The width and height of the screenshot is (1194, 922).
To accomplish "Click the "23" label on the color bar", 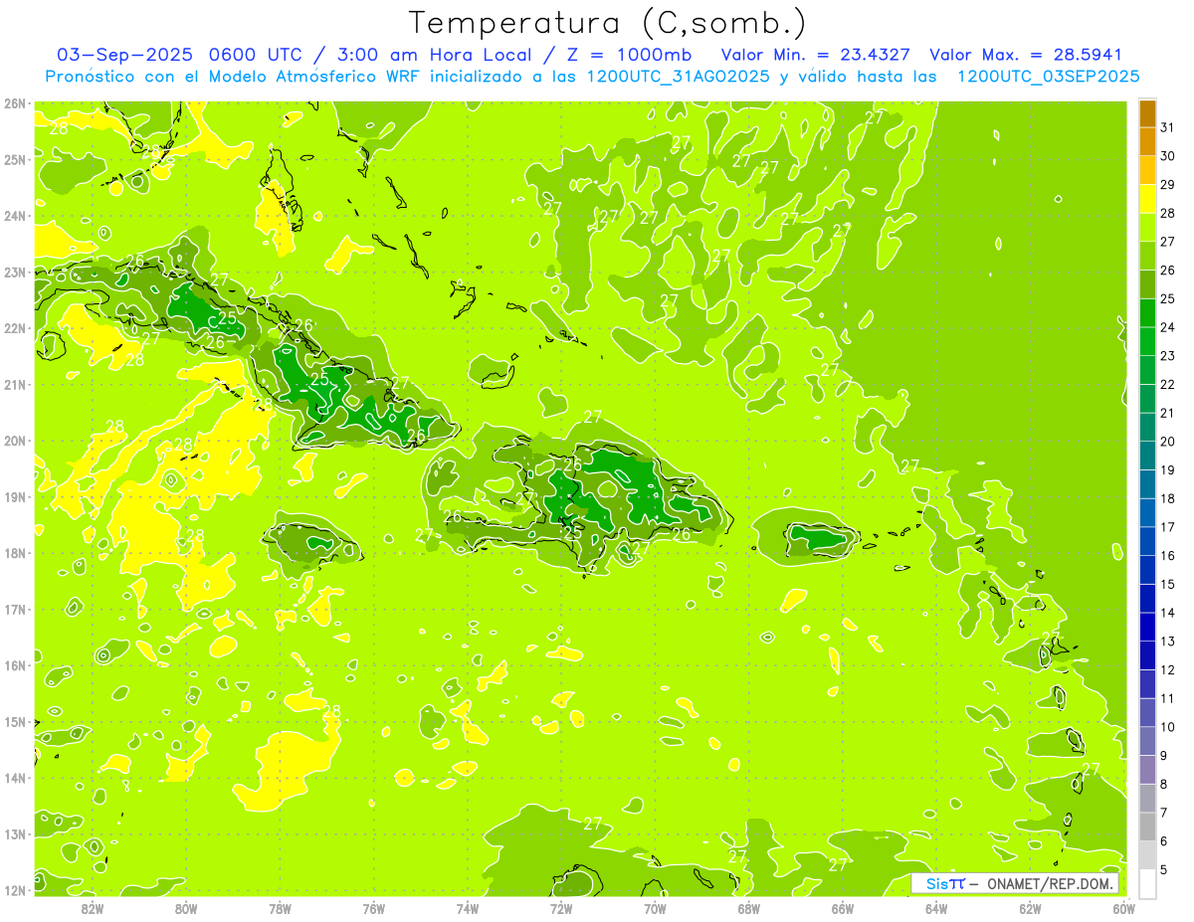I will pyautogui.click(x=1167, y=355).
